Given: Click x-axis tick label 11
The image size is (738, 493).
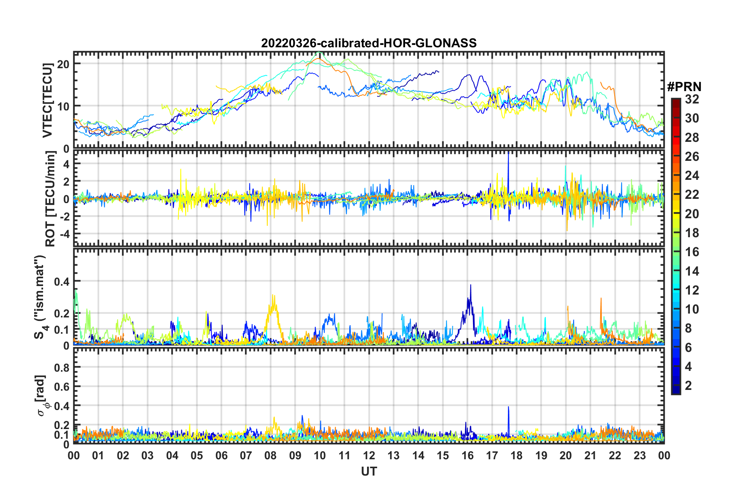Looking at the screenshot, I should (344, 455).
